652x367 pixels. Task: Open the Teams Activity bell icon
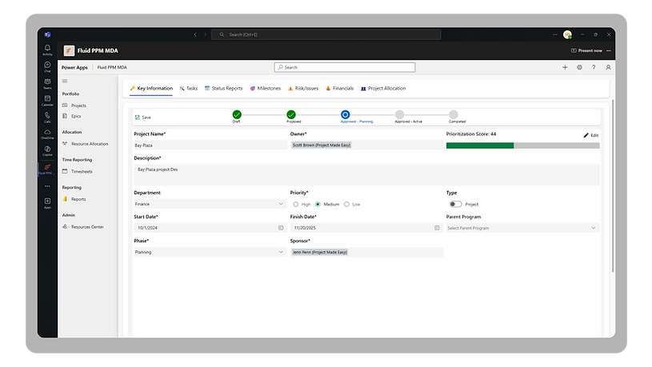[47, 48]
